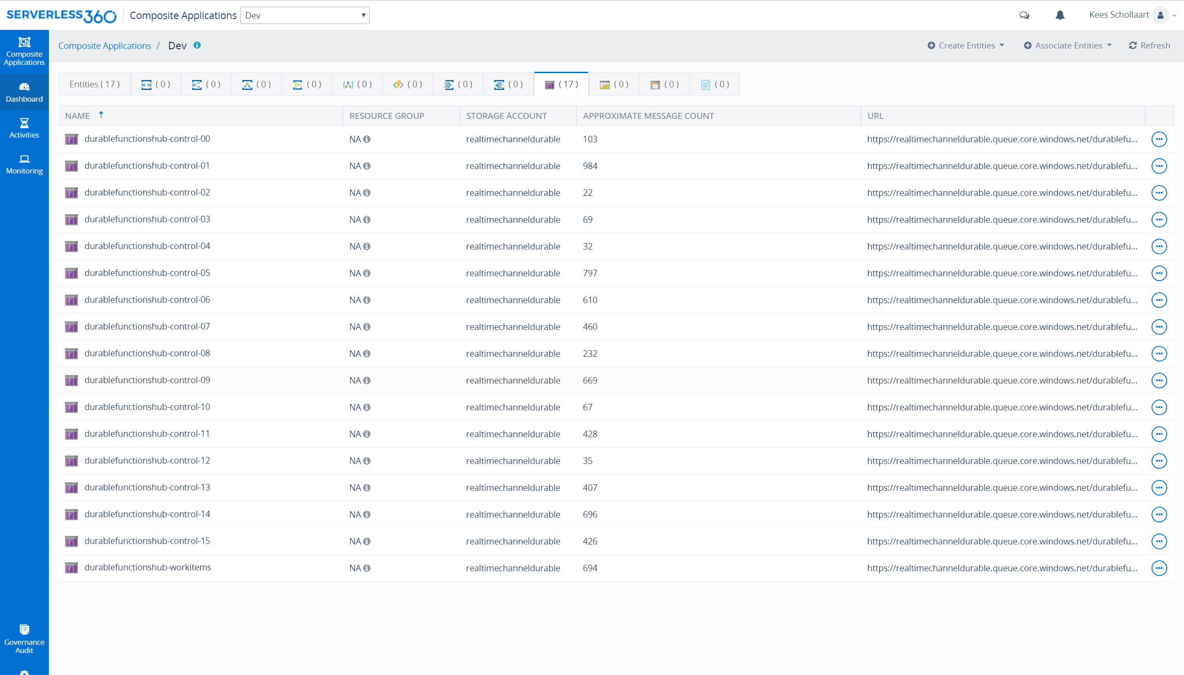Screen dimensions: 1184x675
Task: Open actions menu for durablefunctionshub-control-00
Action: [x=1159, y=139]
